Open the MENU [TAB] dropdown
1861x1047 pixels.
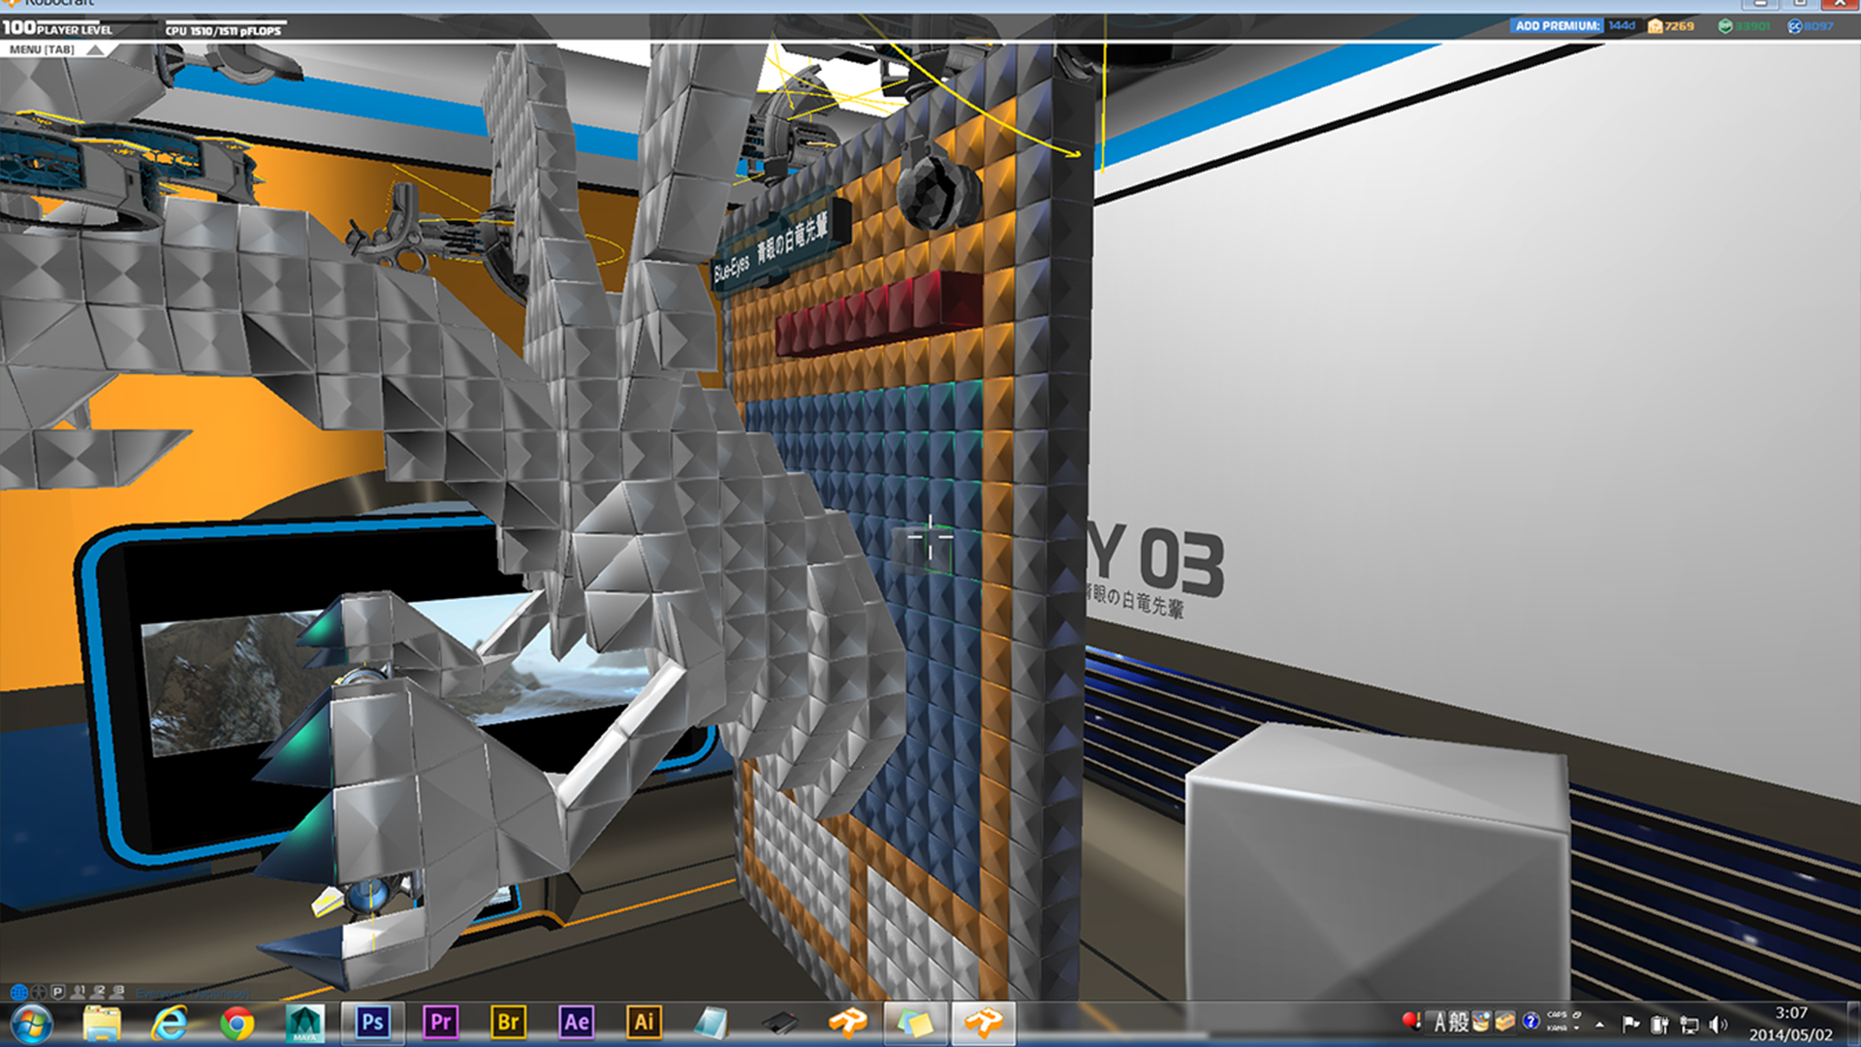pyautogui.click(x=56, y=49)
